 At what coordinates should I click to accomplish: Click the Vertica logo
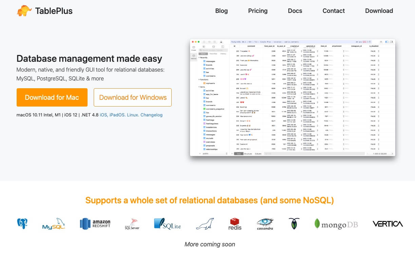(x=388, y=224)
